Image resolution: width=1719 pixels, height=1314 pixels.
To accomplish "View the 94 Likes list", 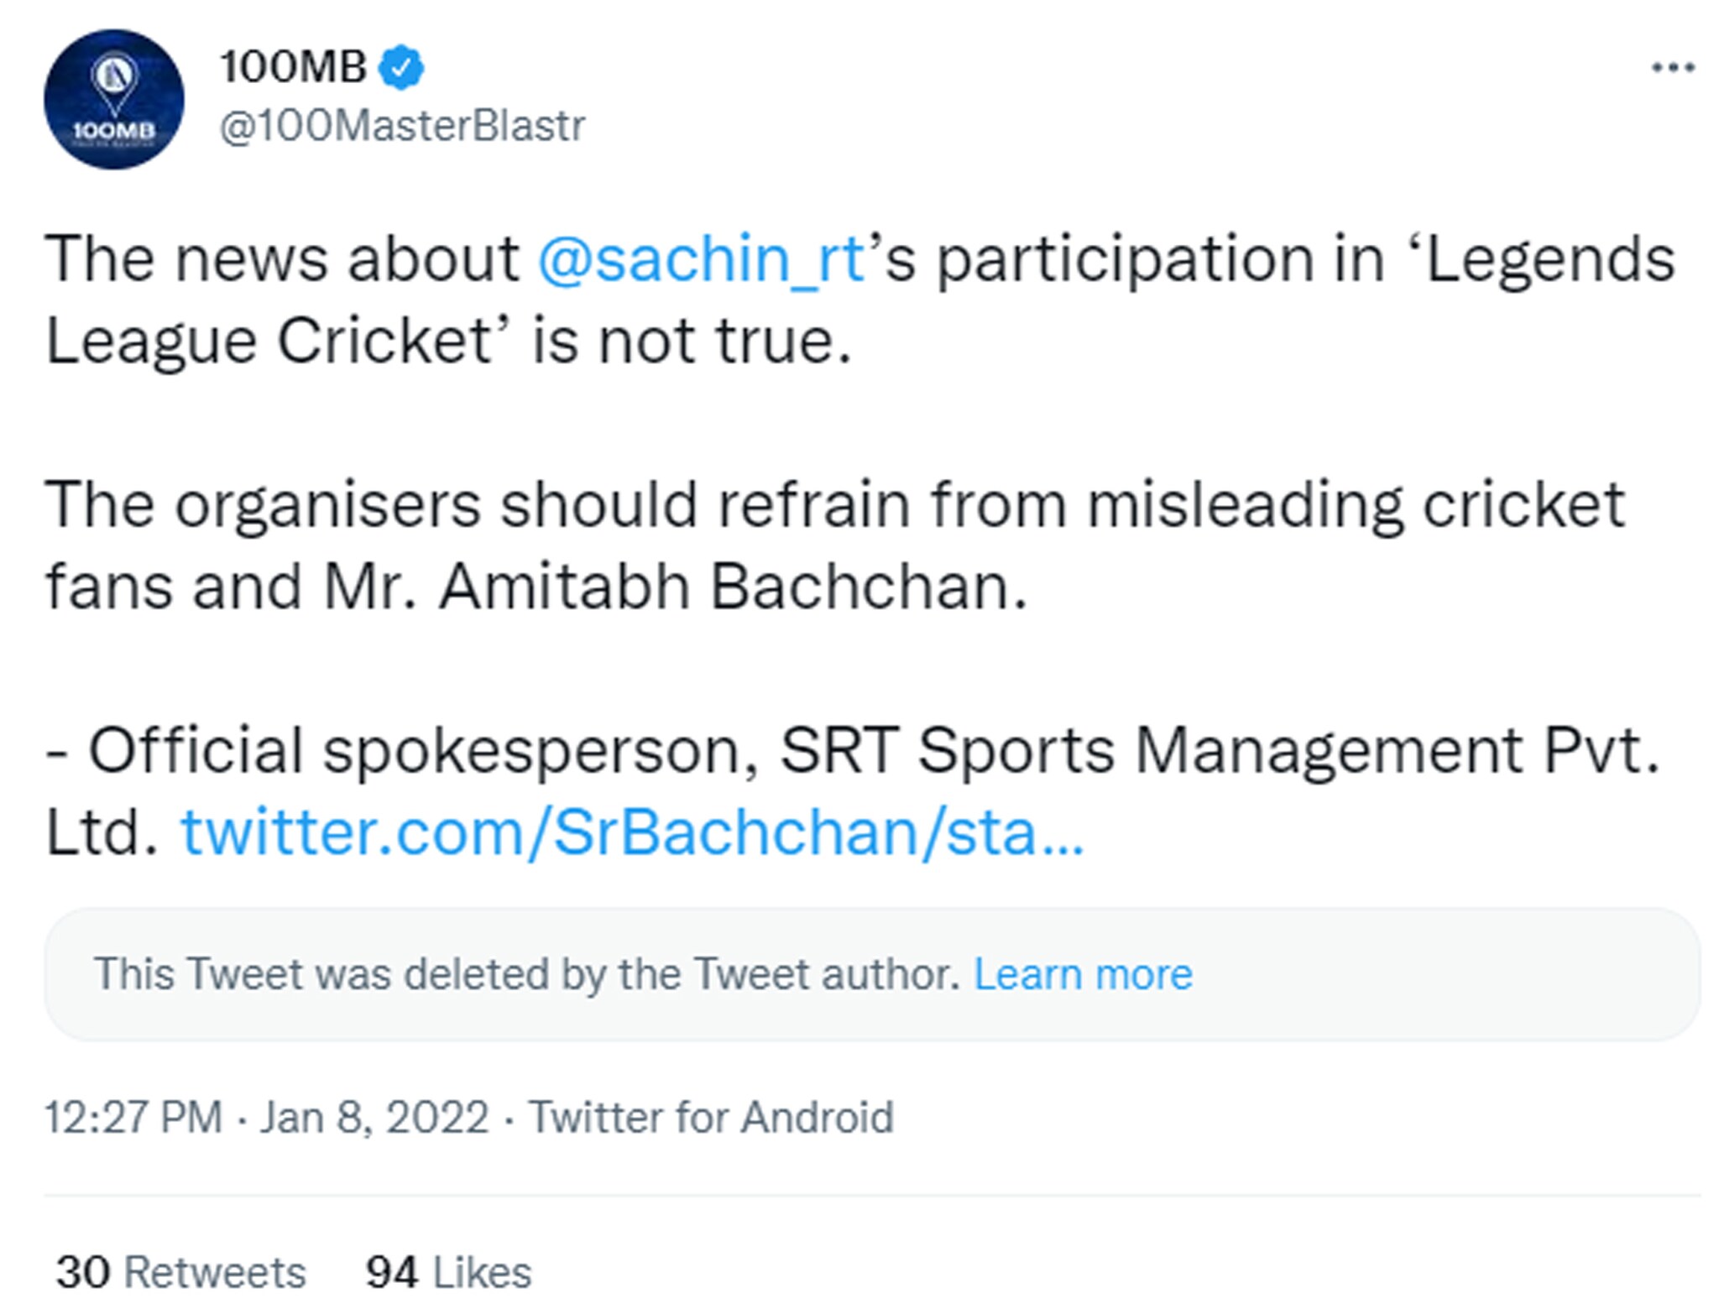I will tap(448, 1272).
